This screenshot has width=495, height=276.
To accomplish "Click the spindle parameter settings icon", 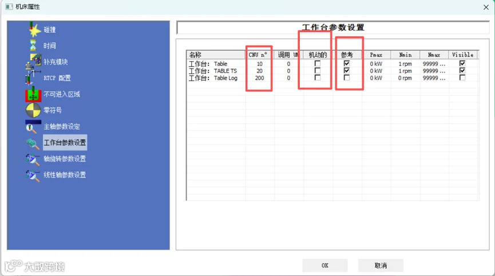I will 33,127.
